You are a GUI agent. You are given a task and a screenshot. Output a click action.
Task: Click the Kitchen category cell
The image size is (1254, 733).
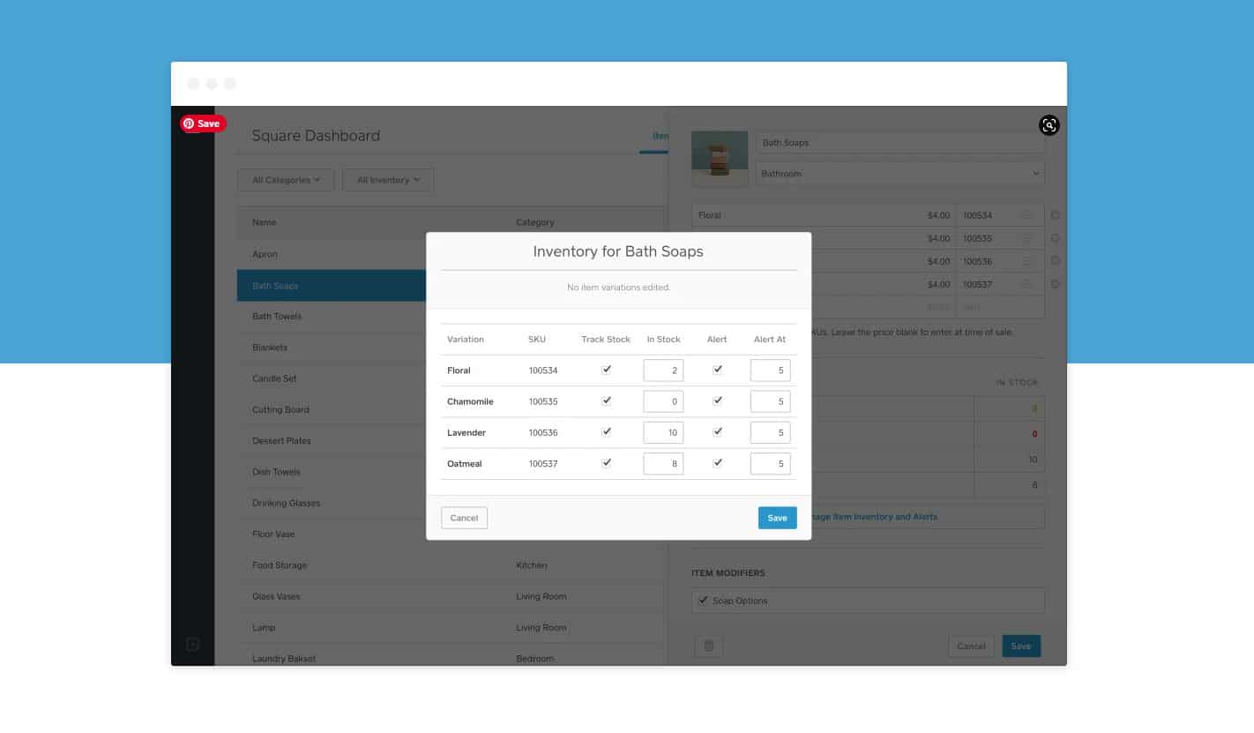531,565
